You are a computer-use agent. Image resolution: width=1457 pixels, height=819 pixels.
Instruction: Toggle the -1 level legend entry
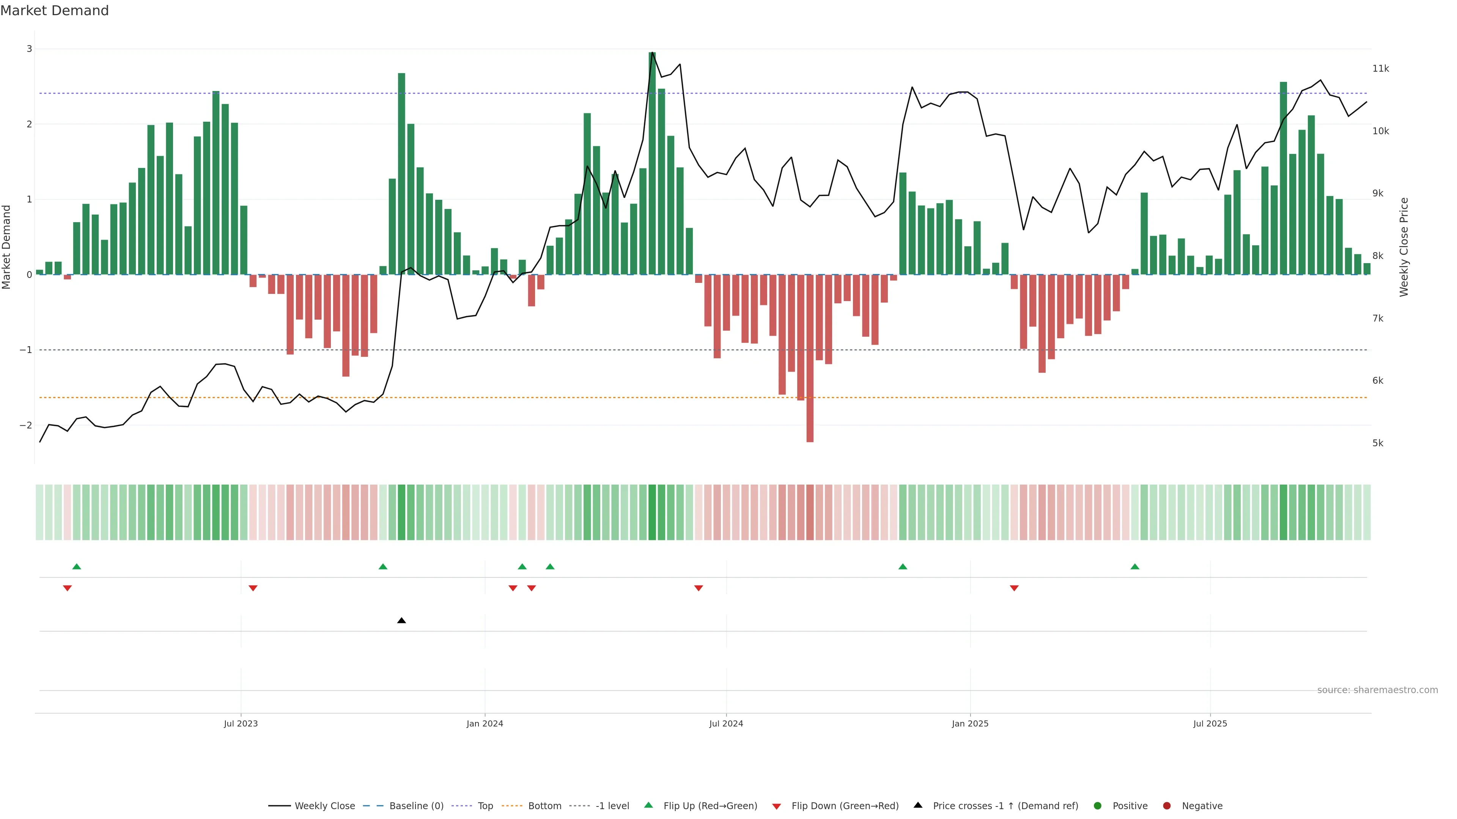[x=612, y=805]
